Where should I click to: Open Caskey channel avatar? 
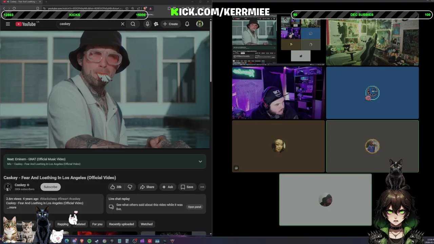[x=8, y=187]
